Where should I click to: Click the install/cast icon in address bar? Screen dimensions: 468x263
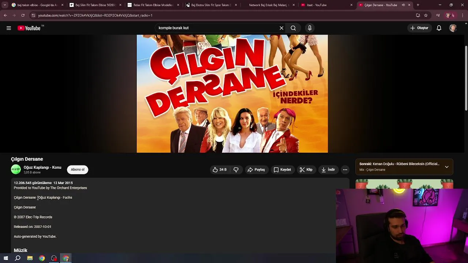point(418,15)
